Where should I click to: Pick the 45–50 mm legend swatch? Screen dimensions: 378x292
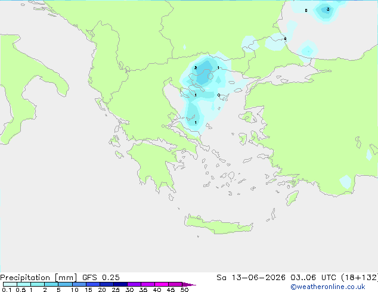175,284
